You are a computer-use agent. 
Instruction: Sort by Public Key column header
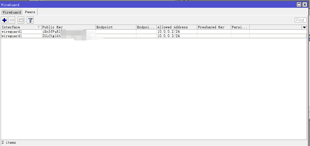[x=68, y=27]
